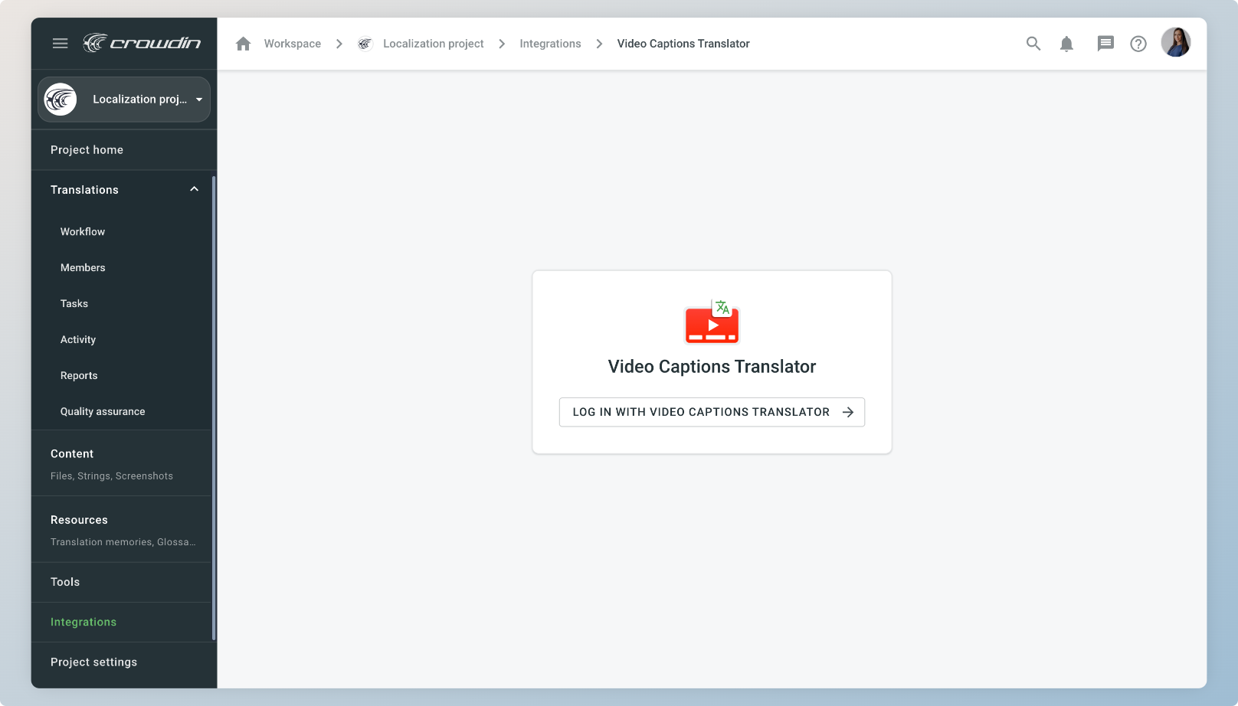Click Files, Strings, Screenshots subtitle

[112, 476]
